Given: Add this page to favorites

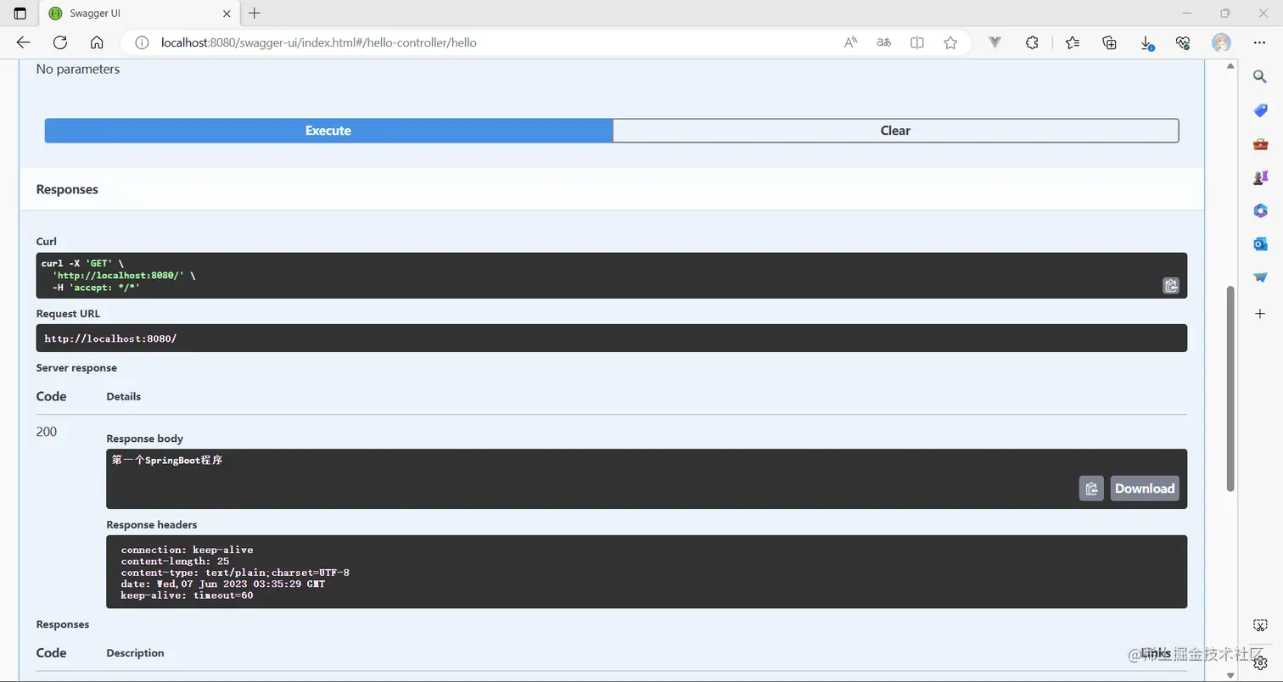Looking at the screenshot, I should [950, 42].
